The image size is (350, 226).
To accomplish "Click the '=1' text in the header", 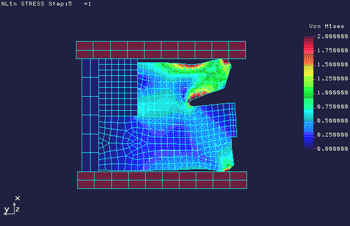I will [x=87, y=4].
